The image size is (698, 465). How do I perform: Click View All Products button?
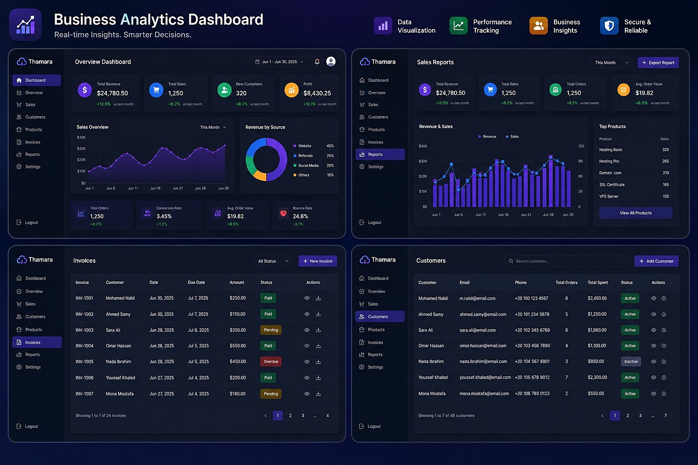tap(636, 213)
